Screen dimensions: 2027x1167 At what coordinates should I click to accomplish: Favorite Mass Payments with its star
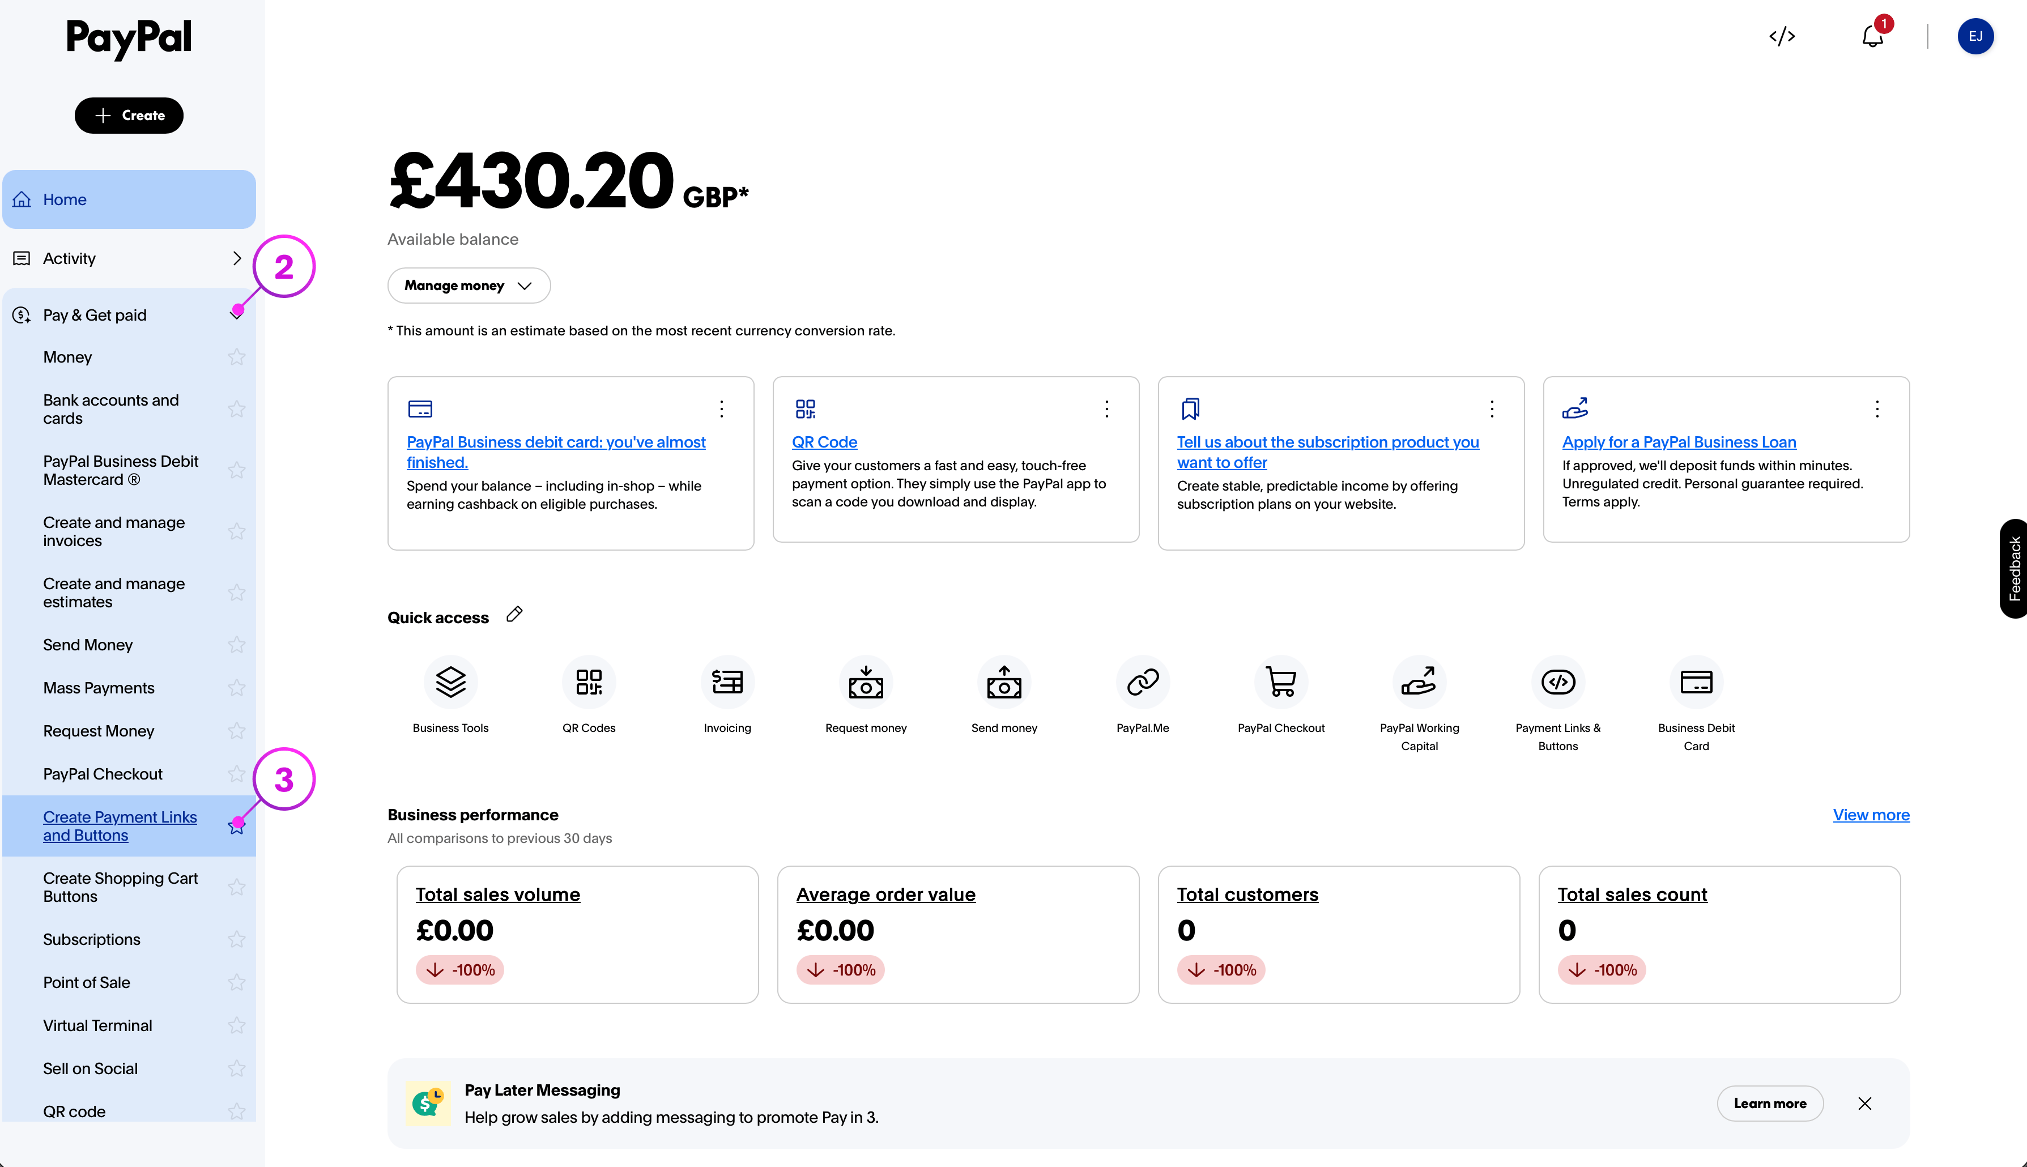[236, 688]
